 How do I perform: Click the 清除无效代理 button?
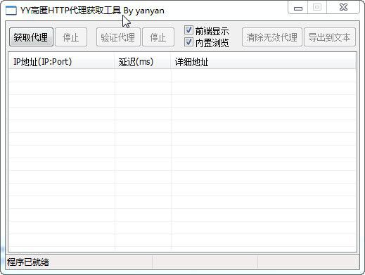[x=272, y=37]
